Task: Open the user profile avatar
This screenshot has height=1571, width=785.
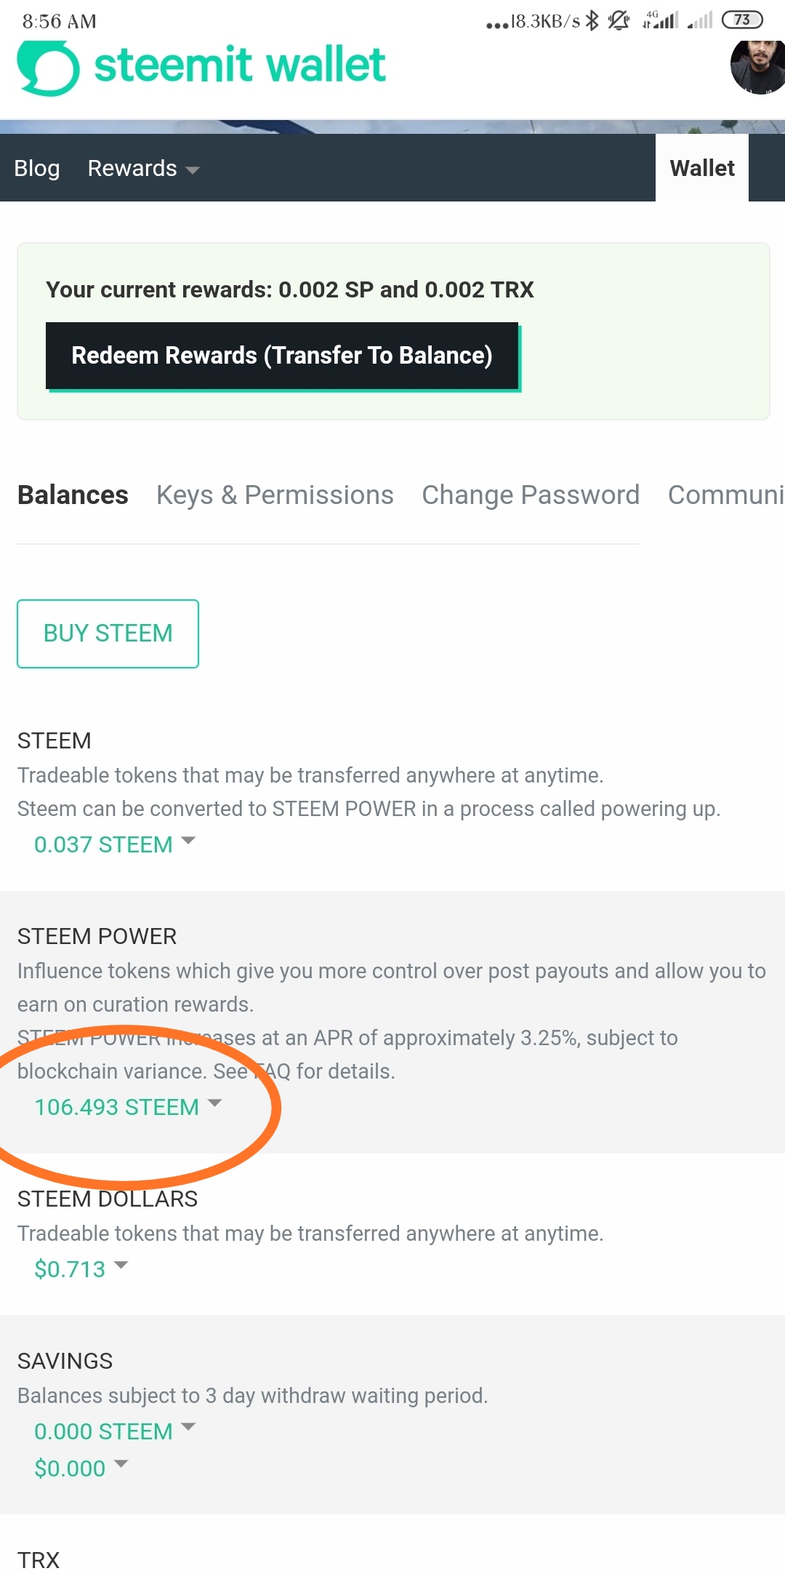Action: point(757,68)
